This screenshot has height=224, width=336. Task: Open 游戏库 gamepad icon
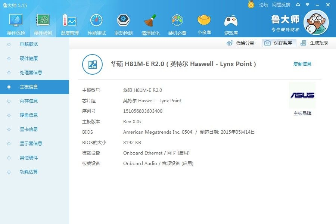pos(231,21)
